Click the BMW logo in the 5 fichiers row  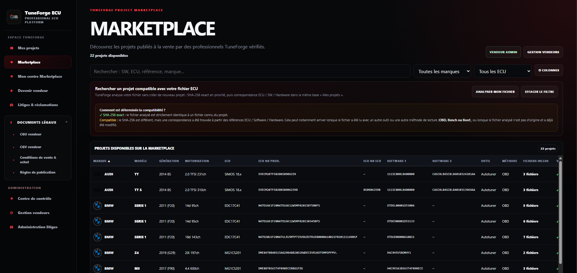coord(98,206)
